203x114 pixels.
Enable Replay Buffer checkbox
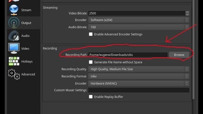[91, 97]
